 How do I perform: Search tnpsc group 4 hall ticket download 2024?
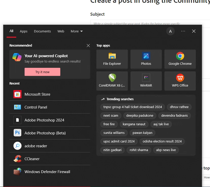132,107
